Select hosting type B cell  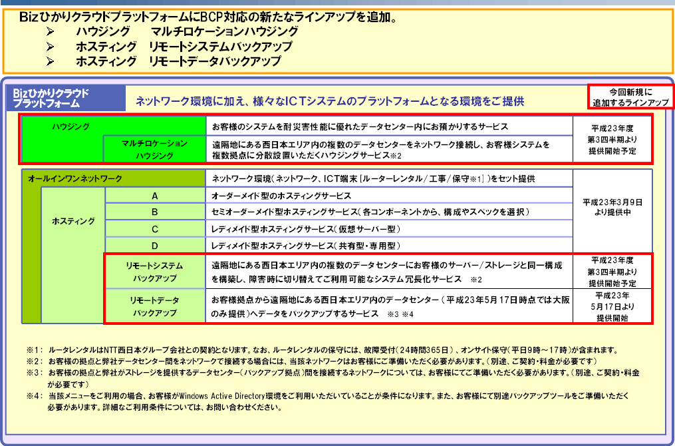tap(155, 212)
